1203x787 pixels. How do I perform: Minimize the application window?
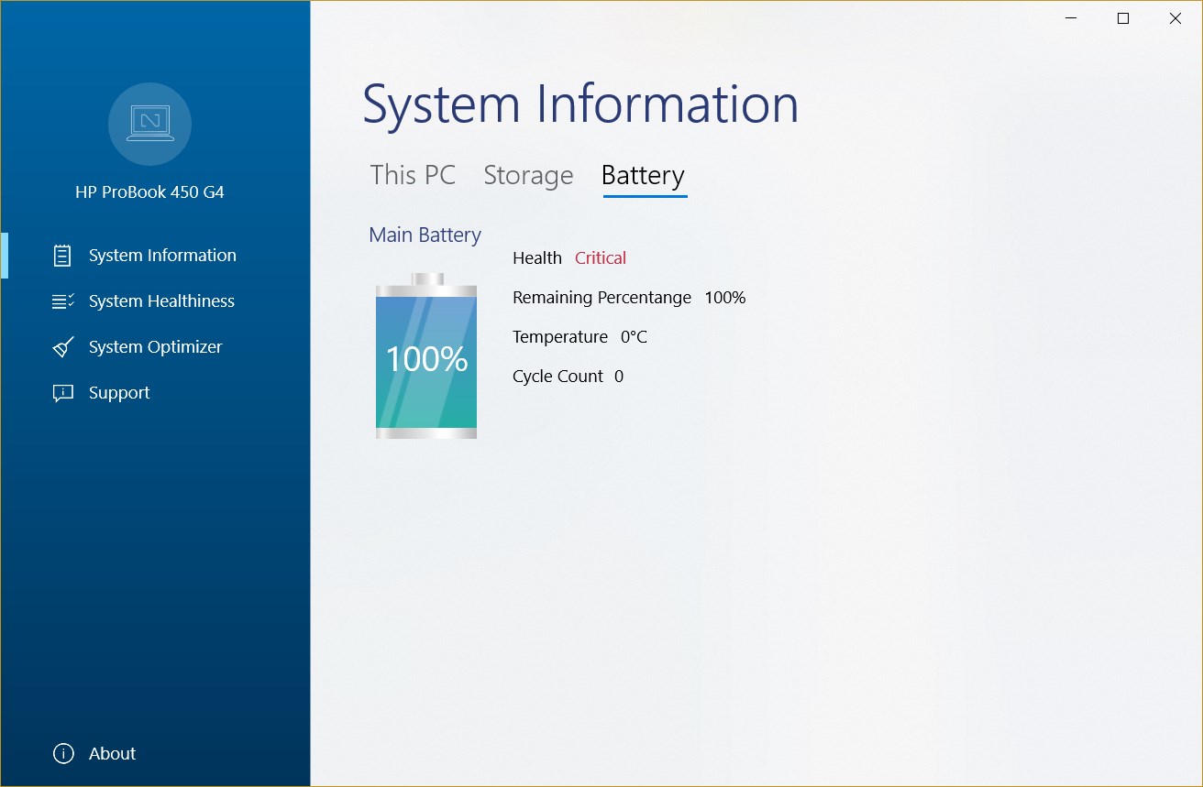tap(1071, 18)
